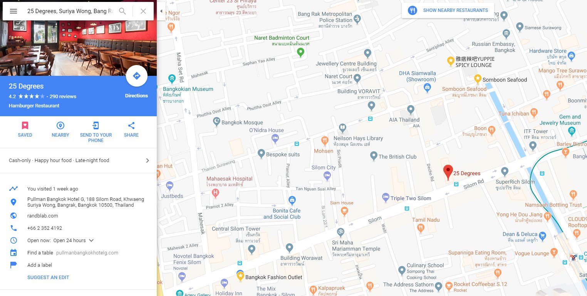The image size is (587, 296).
Task: Click the blue Directions arrow button
Action: tap(137, 76)
